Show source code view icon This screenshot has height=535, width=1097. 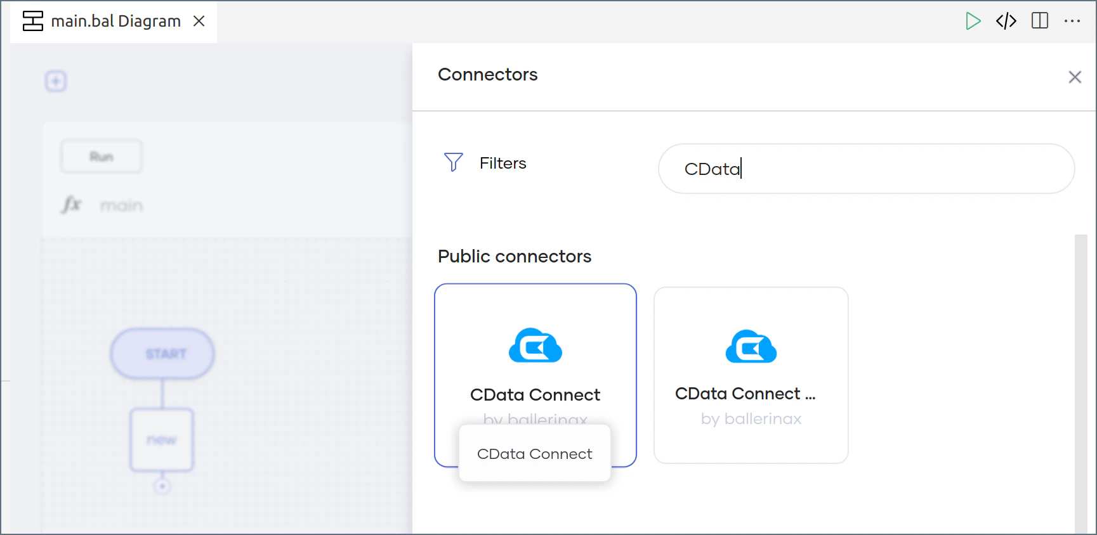click(x=1006, y=21)
